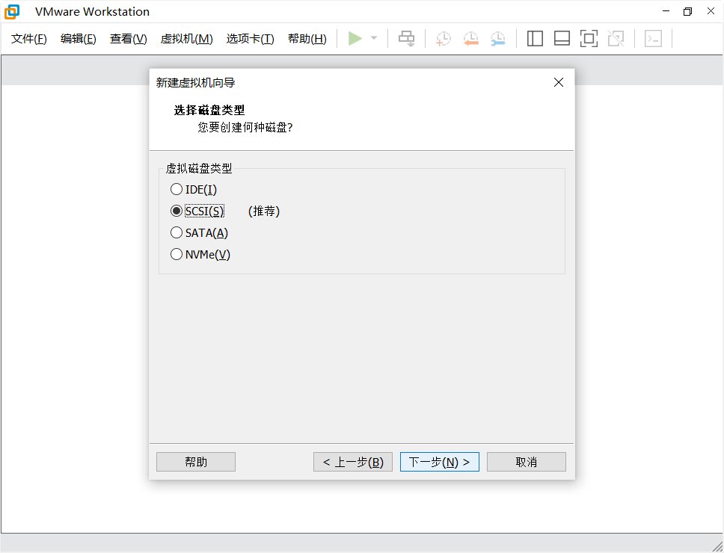Open the 编辑(E) menu
The image size is (724, 553).
click(x=78, y=39)
